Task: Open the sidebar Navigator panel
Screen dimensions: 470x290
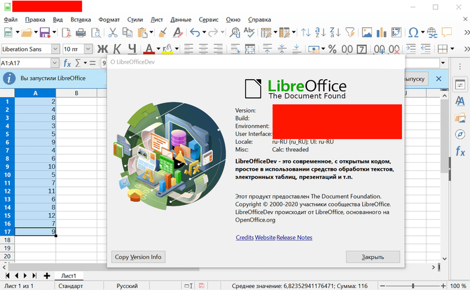Action: pos(460,134)
